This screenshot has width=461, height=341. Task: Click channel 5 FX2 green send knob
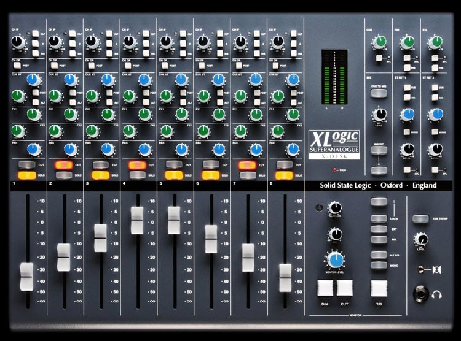pyautogui.click(x=167, y=131)
